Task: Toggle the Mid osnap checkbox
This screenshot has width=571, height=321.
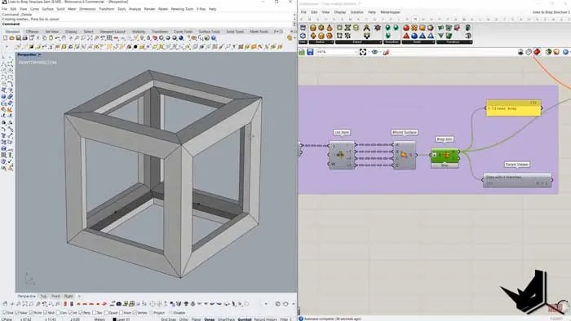Action: click(45, 313)
